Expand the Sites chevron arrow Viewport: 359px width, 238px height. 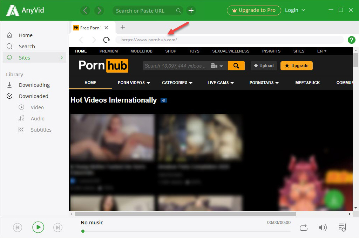(62, 58)
